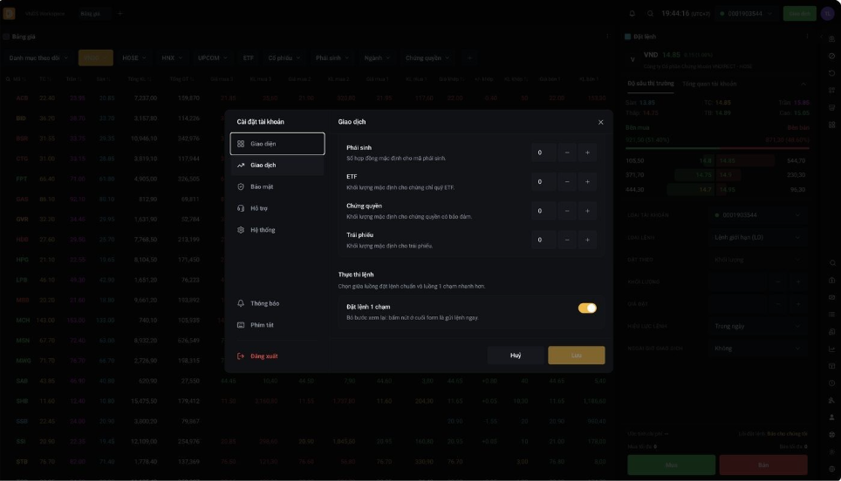Toggle the Đặt lệnh 1 chạm switch
This screenshot has width=841, height=481.
pyautogui.click(x=587, y=308)
